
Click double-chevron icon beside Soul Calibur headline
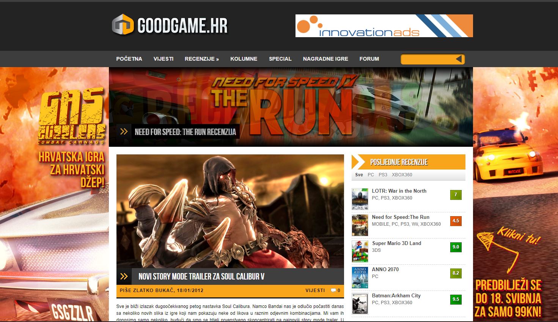pos(124,276)
